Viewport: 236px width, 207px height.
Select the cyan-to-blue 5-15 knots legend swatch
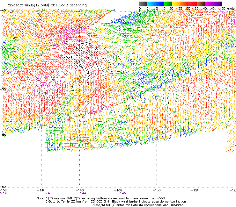(x=155, y=4)
